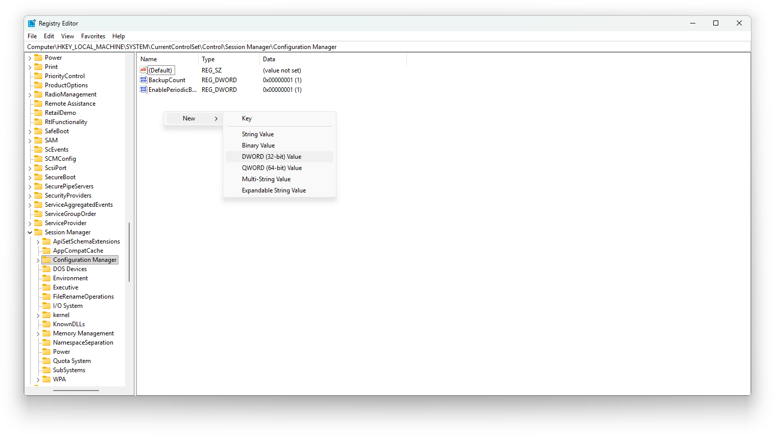Create a new String Value
775x437 pixels.
279,134
